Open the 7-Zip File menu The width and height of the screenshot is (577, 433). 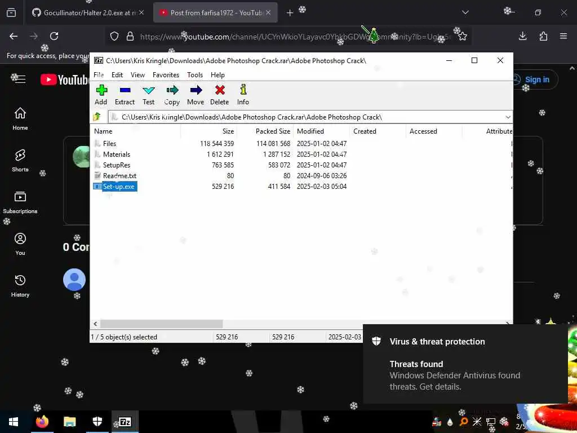(x=99, y=75)
